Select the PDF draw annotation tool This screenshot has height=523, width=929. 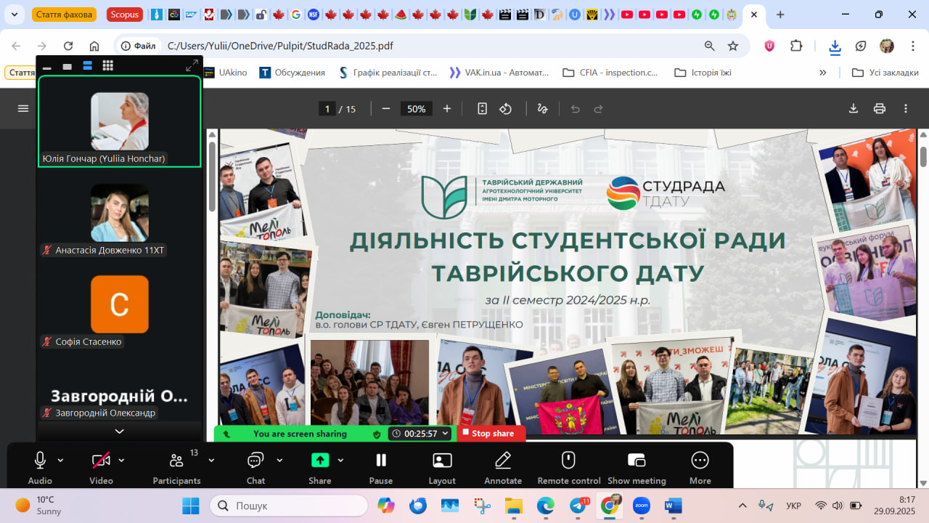pos(542,109)
